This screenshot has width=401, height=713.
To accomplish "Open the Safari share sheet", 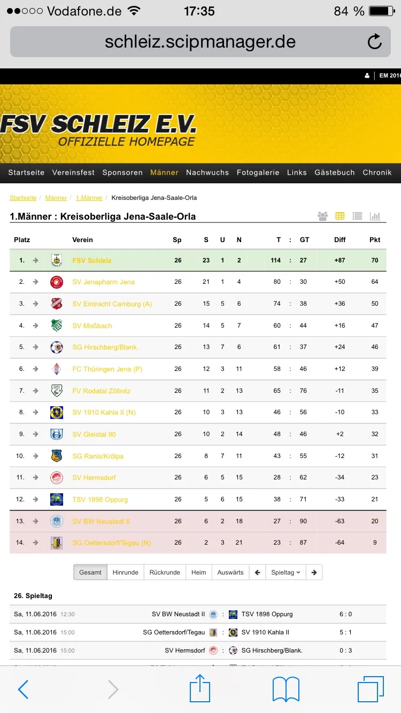I will 200,688.
